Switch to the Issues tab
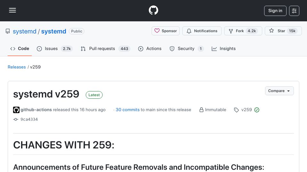 point(55,48)
